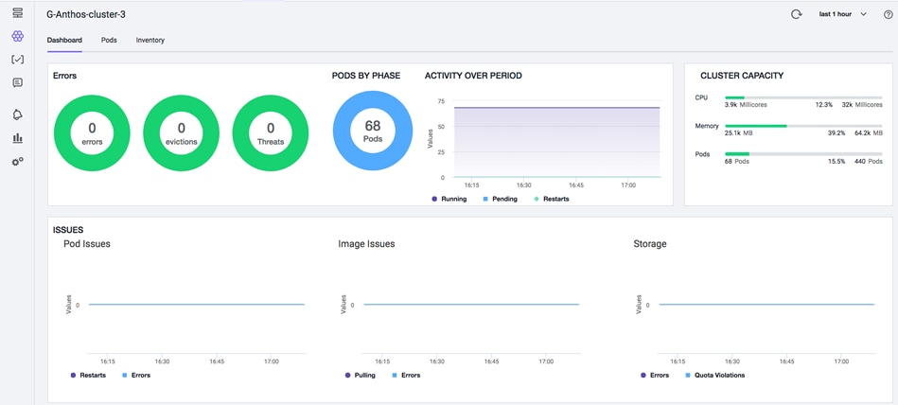This screenshot has width=898, height=405.
Task: Click the CPU capacity progress bar
Action: [803, 98]
